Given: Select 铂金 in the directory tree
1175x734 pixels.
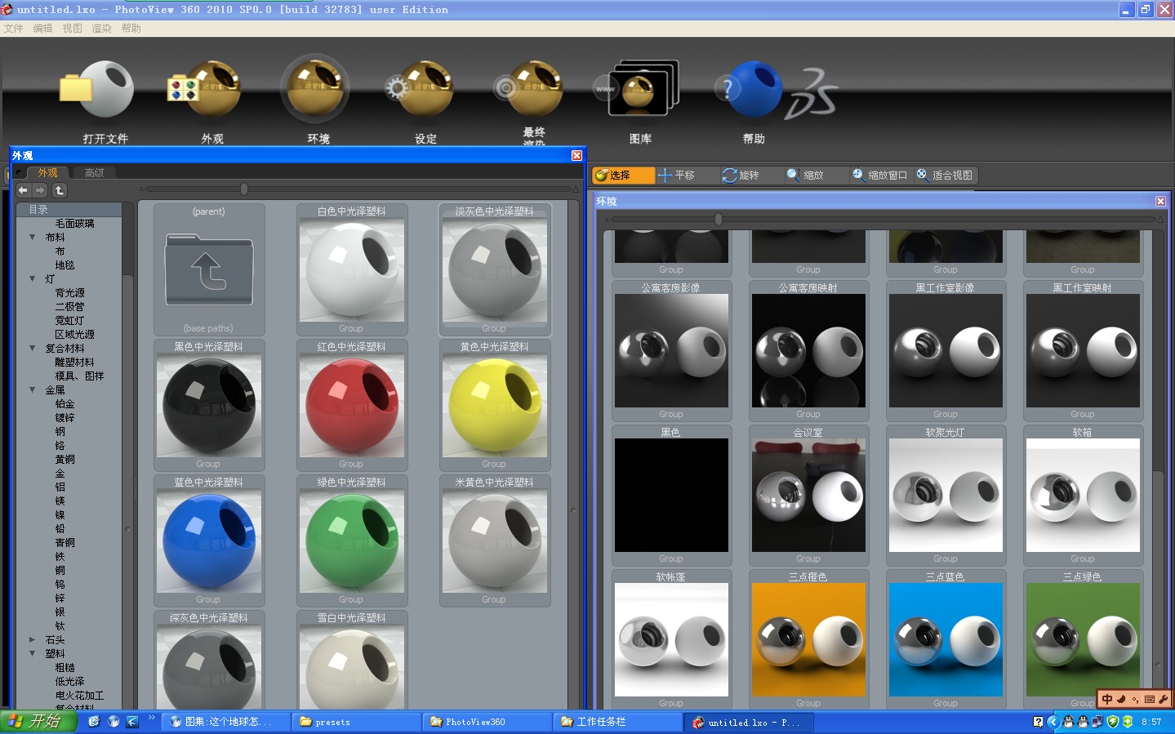Looking at the screenshot, I should (65, 404).
